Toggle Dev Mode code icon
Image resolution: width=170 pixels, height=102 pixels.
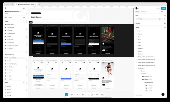pos(102,95)
